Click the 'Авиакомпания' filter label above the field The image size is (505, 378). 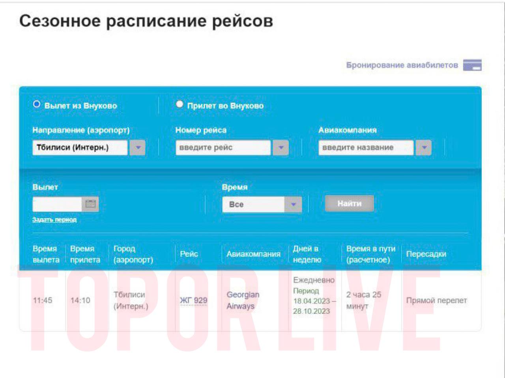click(348, 130)
